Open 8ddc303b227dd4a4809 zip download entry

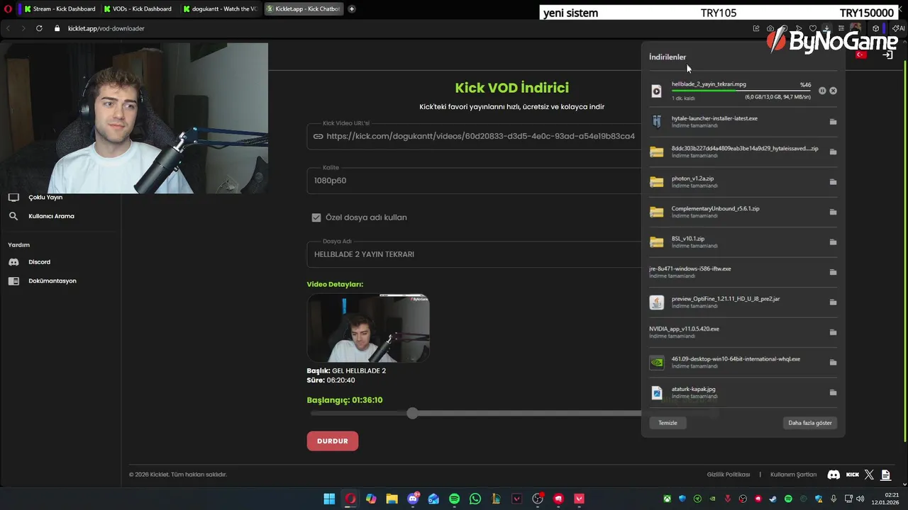pyautogui.click(x=743, y=152)
